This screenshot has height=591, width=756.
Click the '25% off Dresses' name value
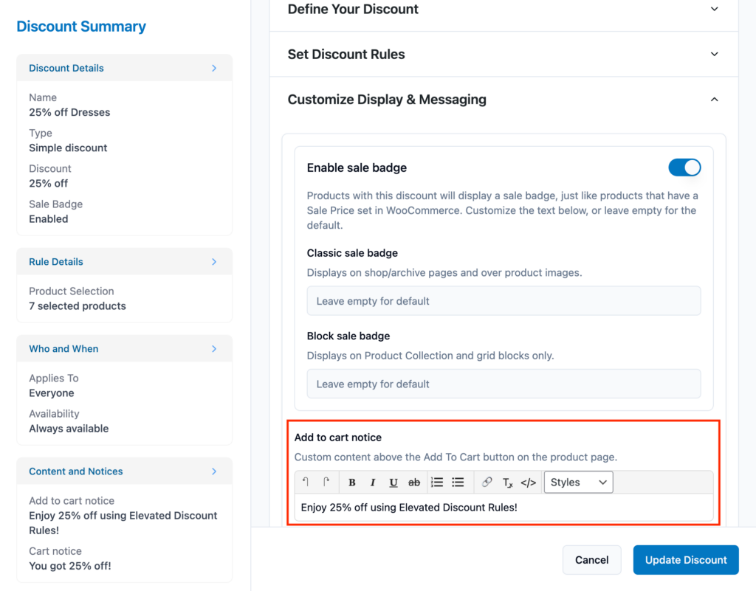click(x=69, y=112)
